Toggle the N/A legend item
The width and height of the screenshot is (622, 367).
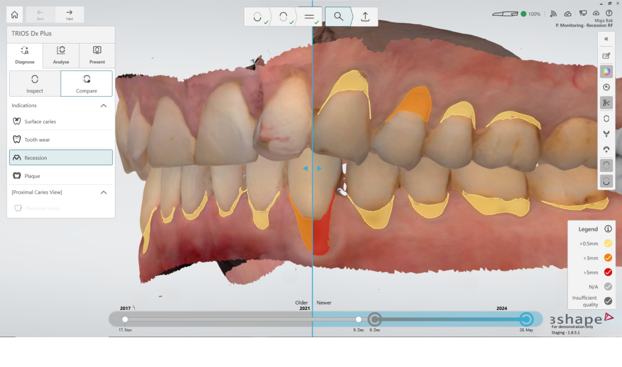click(607, 286)
